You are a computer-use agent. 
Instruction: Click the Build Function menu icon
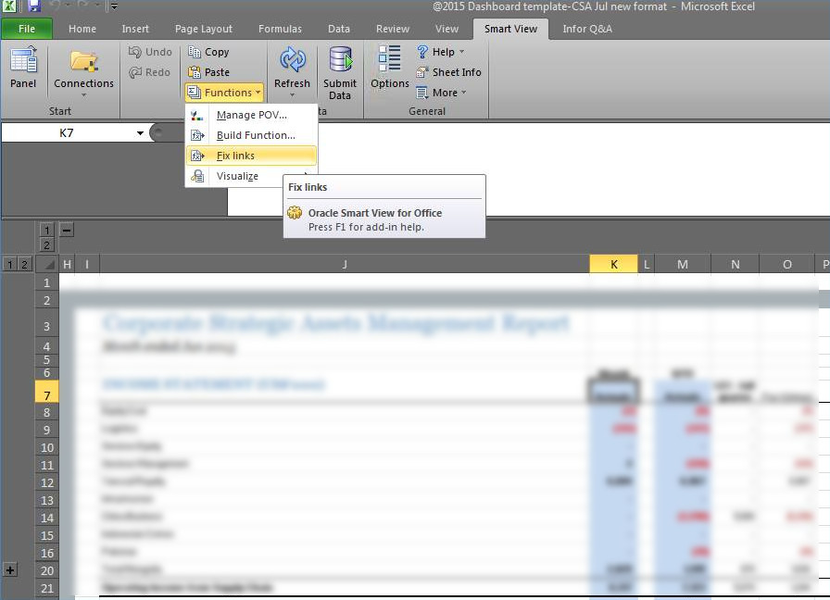197,135
